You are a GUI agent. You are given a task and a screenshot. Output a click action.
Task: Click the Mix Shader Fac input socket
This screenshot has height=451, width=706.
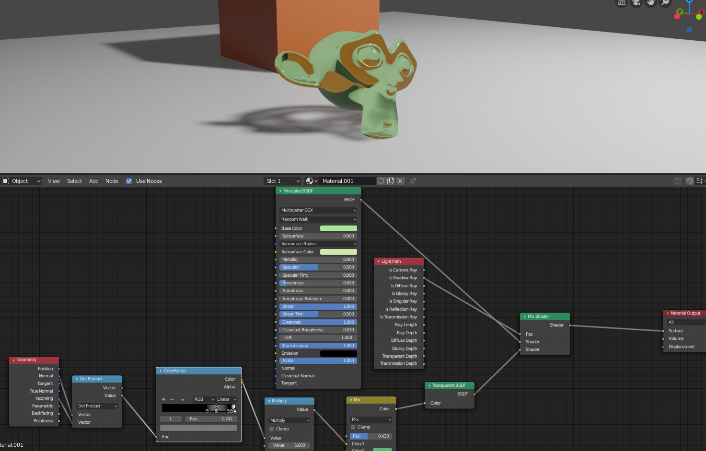point(520,334)
